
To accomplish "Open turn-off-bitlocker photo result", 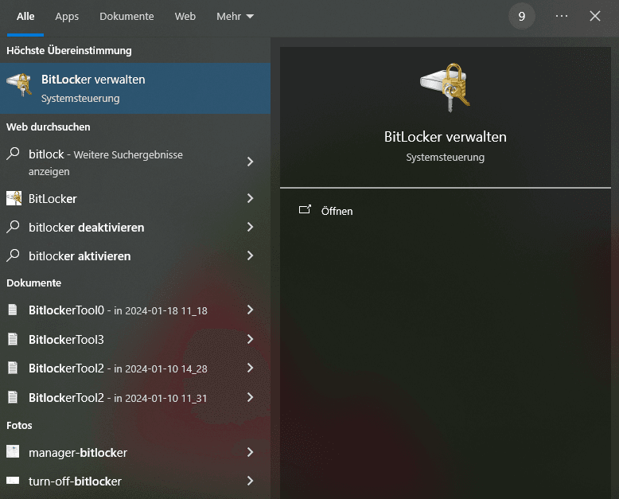I will (x=135, y=481).
